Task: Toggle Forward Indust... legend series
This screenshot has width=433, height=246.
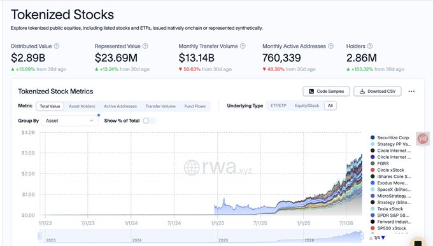Action: pyautogui.click(x=390, y=222)
